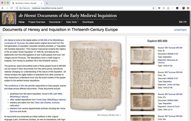The height and width of the screenshot is (121, 191).
Task: Click the date text 1245-12-14
Action: click(167, 110)
